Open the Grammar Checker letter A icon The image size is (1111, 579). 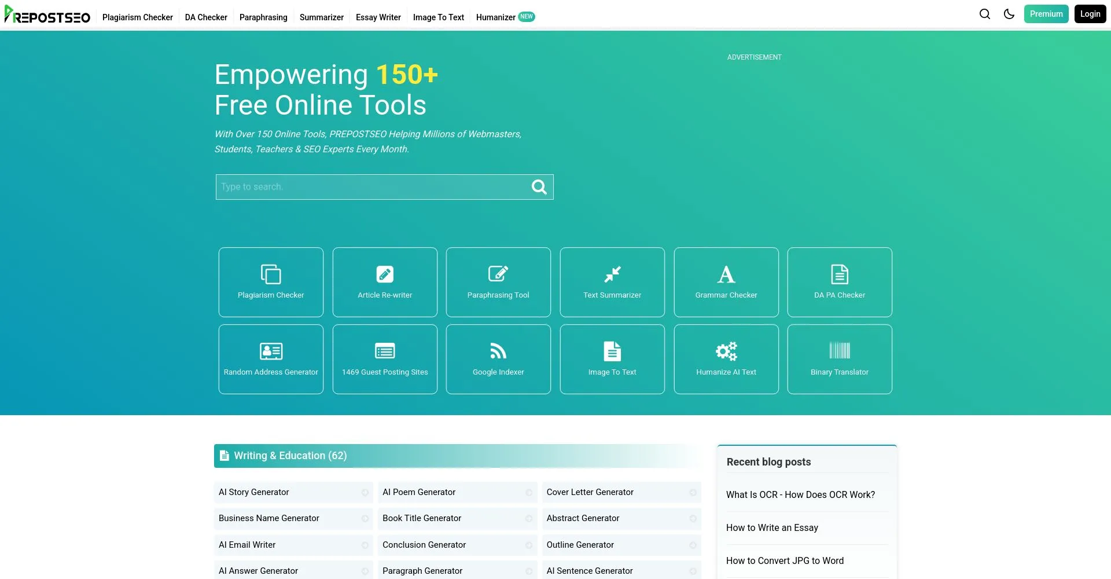point(726,274)
